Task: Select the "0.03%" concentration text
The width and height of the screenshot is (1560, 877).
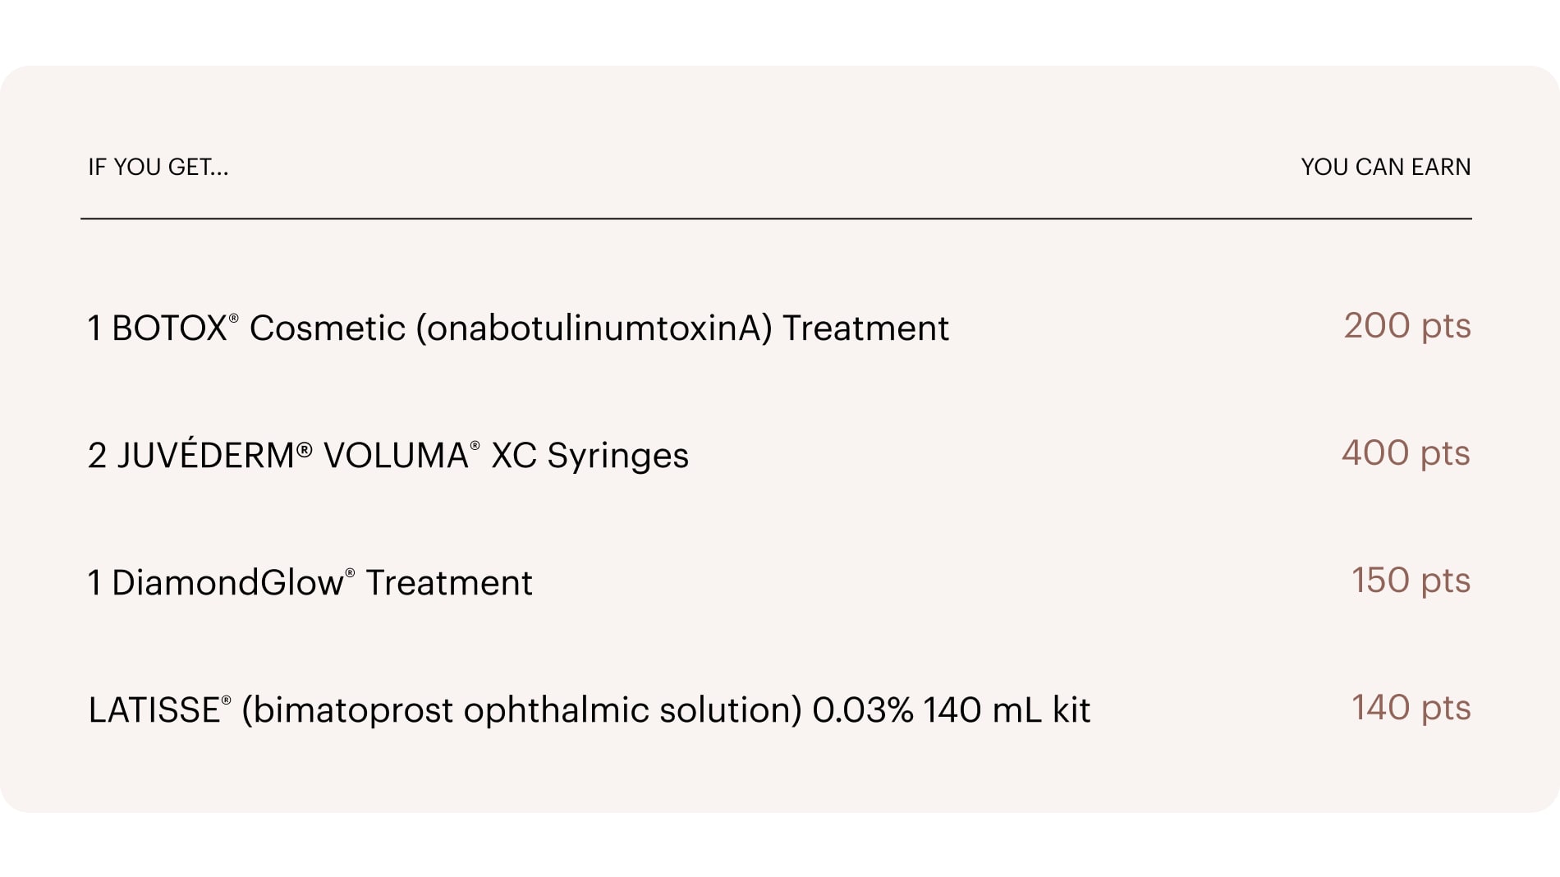Action: 862,710
